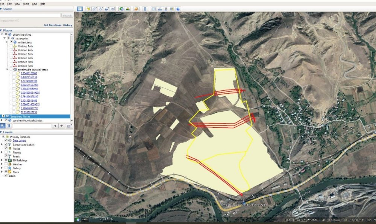Open the Show Ruler tool

coord(146,9)
